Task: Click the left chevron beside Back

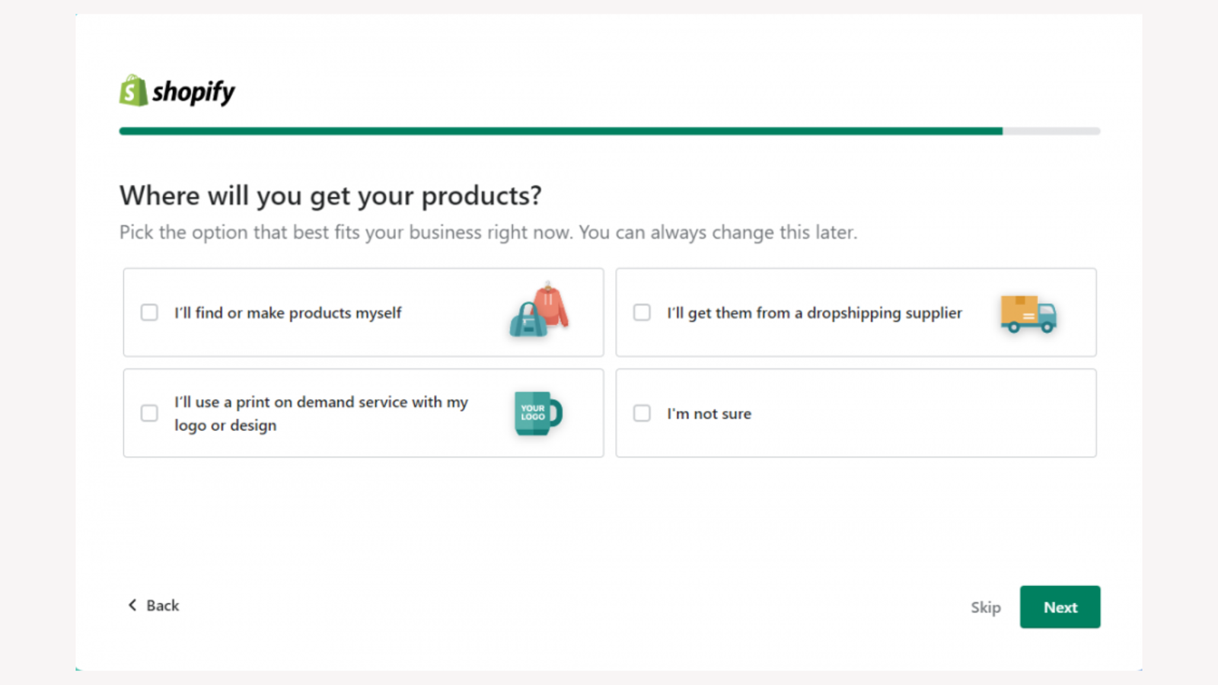Action: (132, 605)
